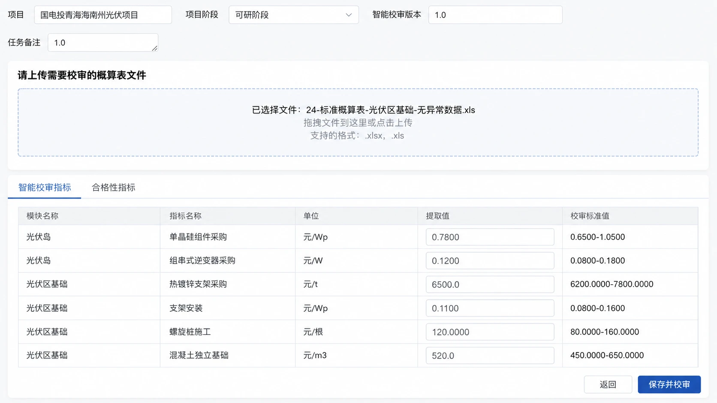Screen dimensions: 717x403
Task: Open the 项目阶段 dropdown chevron
Action: coord(349,15)
